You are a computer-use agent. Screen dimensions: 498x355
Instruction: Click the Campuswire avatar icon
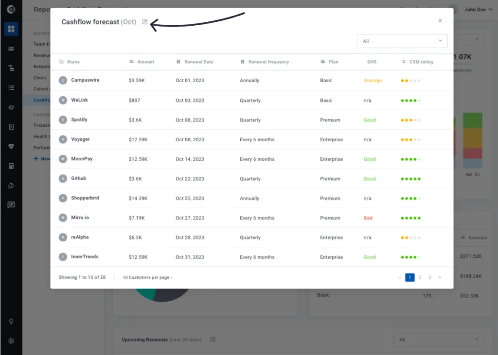pos(63,80)
